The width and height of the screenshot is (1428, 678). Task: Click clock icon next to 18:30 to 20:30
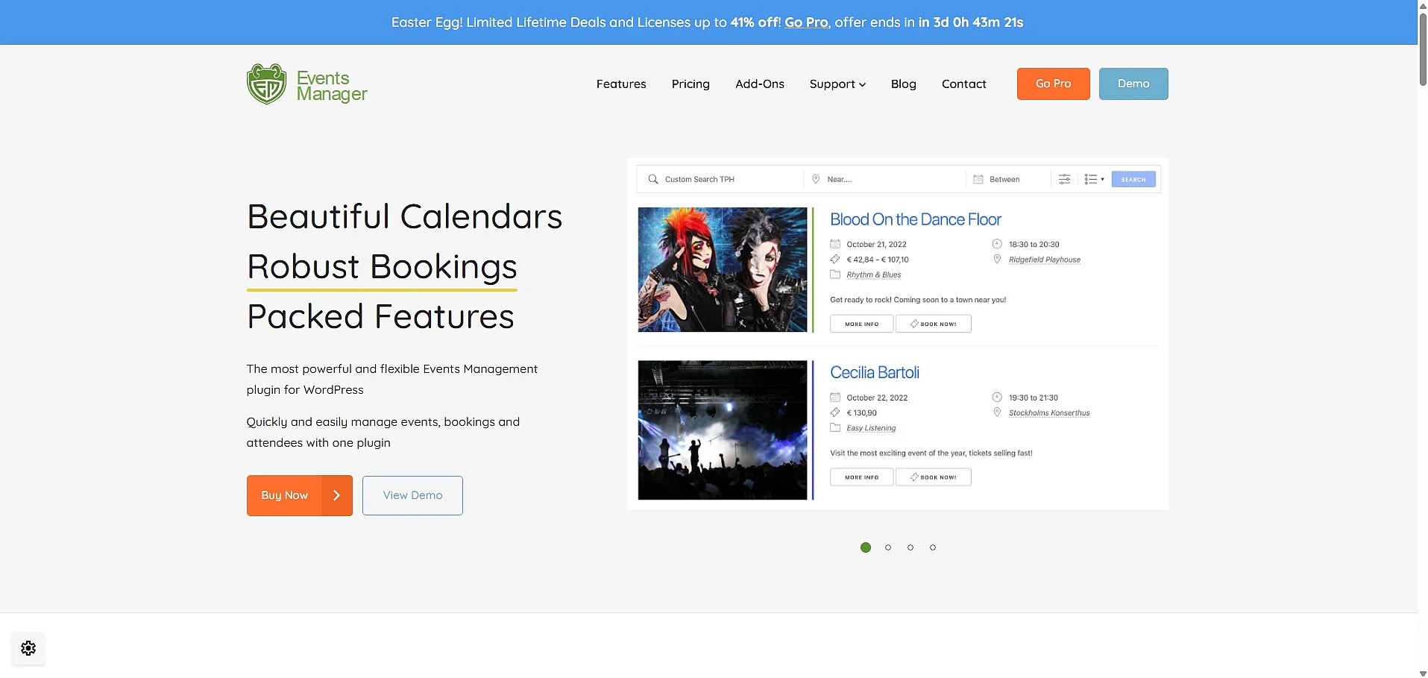(997, 244)
